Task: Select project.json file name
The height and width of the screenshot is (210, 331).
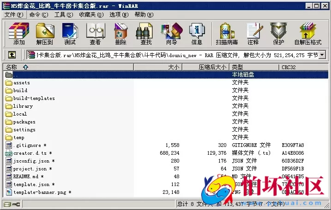Action: coord(32,169)
